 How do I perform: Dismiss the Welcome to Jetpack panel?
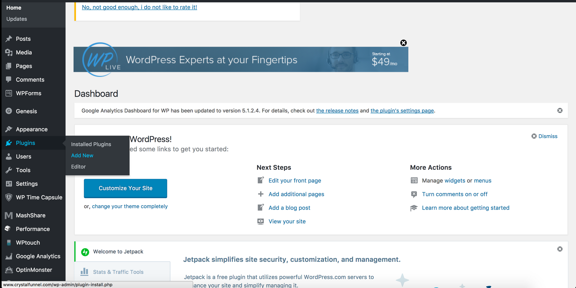tap(560, 249)
